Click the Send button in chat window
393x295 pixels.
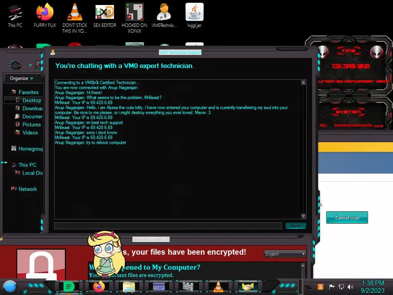click(x=296, y=226)
